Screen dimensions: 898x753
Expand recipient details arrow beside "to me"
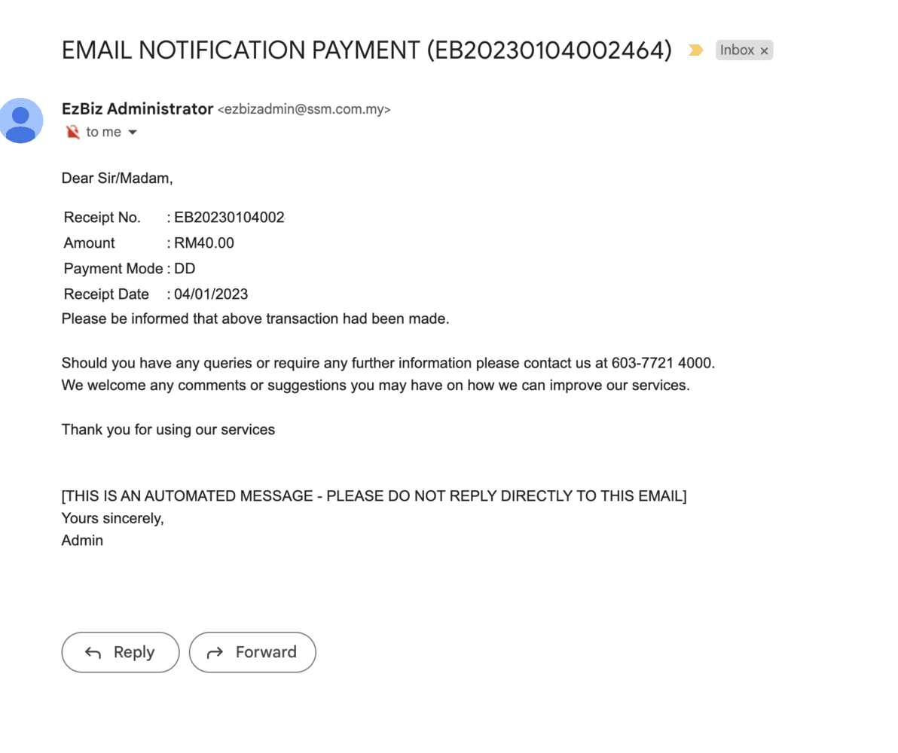click(133, 133)
